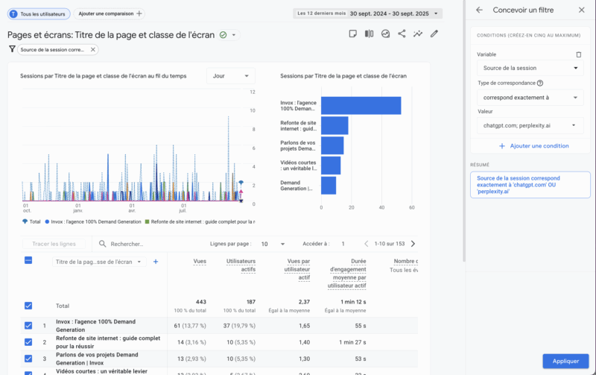The height and width of the screenshot is (375, 596).
Task: Uncheck the Total row checkbox
Action: pyautogui.click(x=28, y=306)
